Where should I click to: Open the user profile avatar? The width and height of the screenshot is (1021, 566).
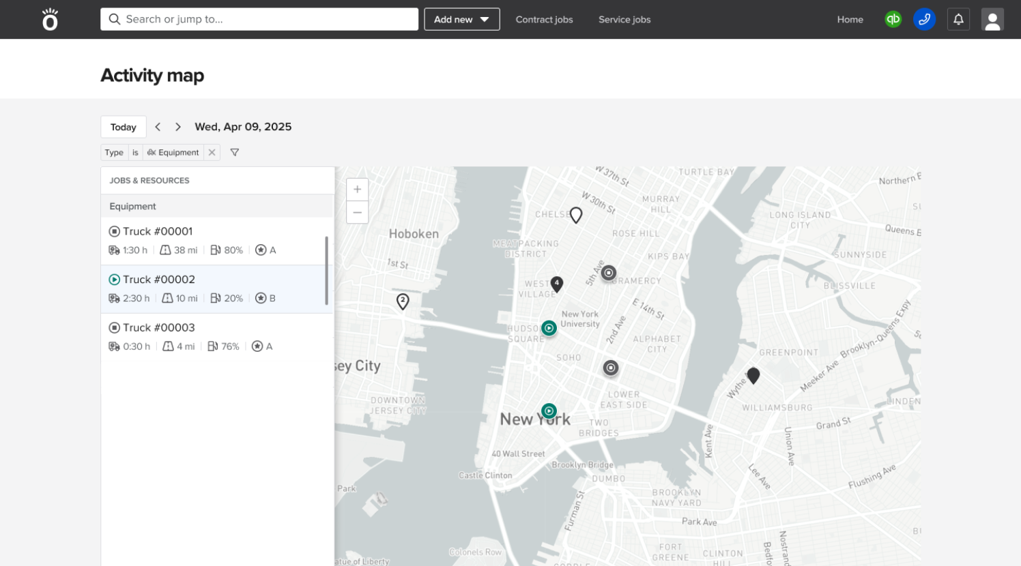(992, 19)
